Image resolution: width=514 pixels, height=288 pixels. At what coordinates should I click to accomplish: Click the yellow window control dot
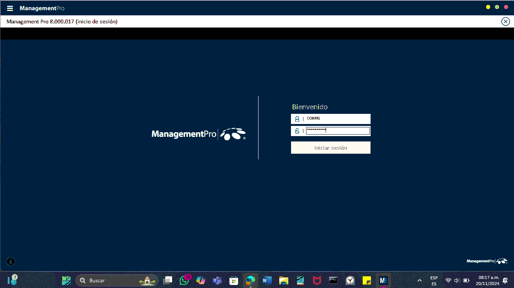point(488,7)
